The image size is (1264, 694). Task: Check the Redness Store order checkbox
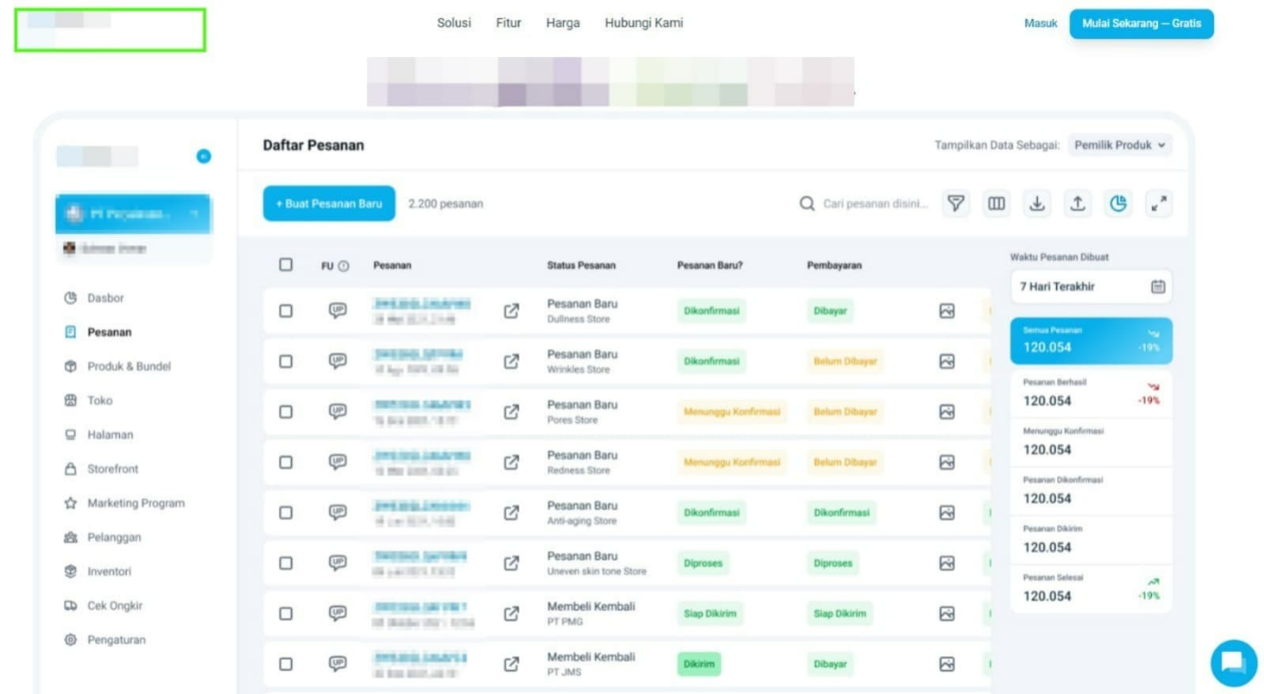point(286,462)
